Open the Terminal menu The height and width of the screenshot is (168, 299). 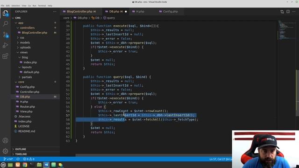(42, 6)
